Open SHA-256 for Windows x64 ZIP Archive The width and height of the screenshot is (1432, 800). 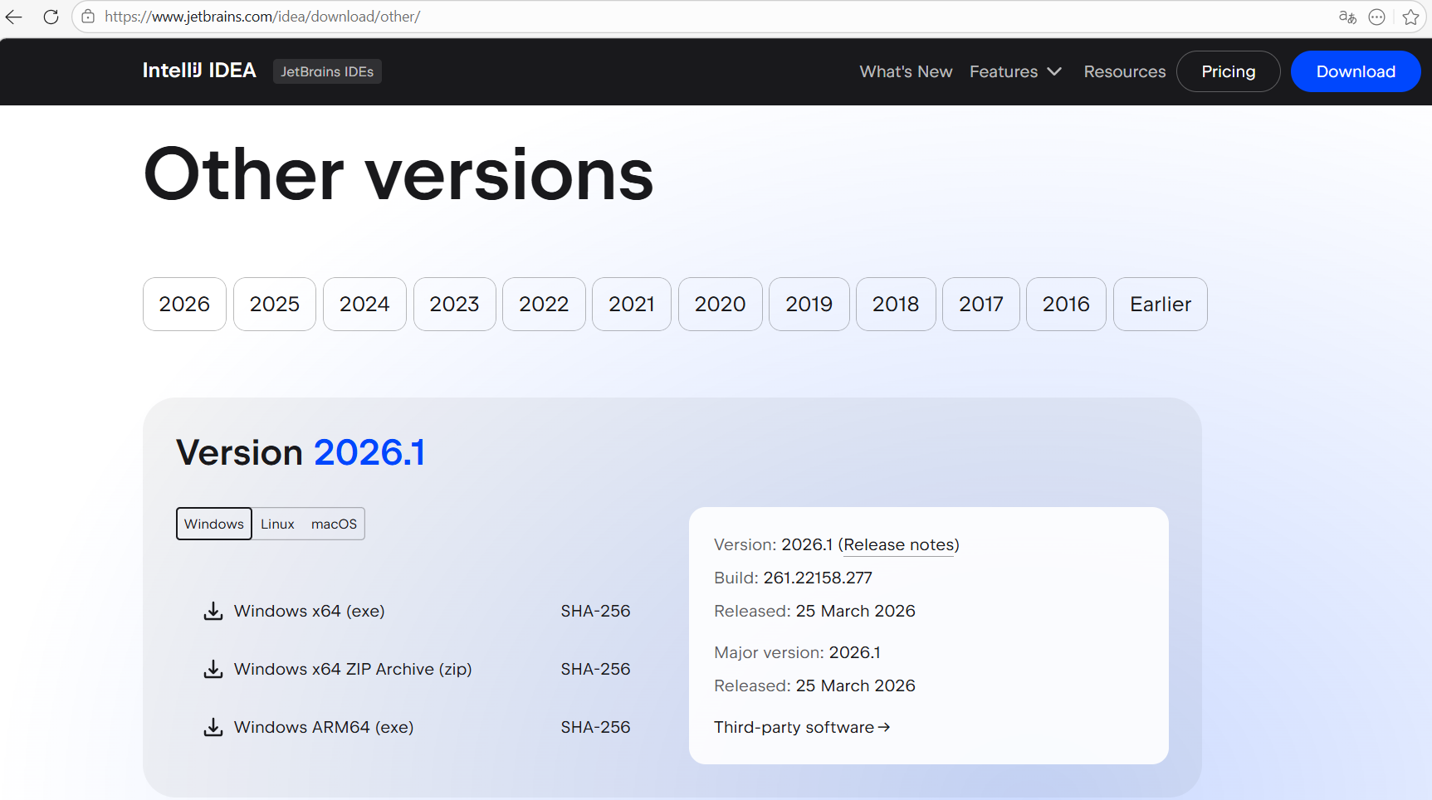(595, 669)
